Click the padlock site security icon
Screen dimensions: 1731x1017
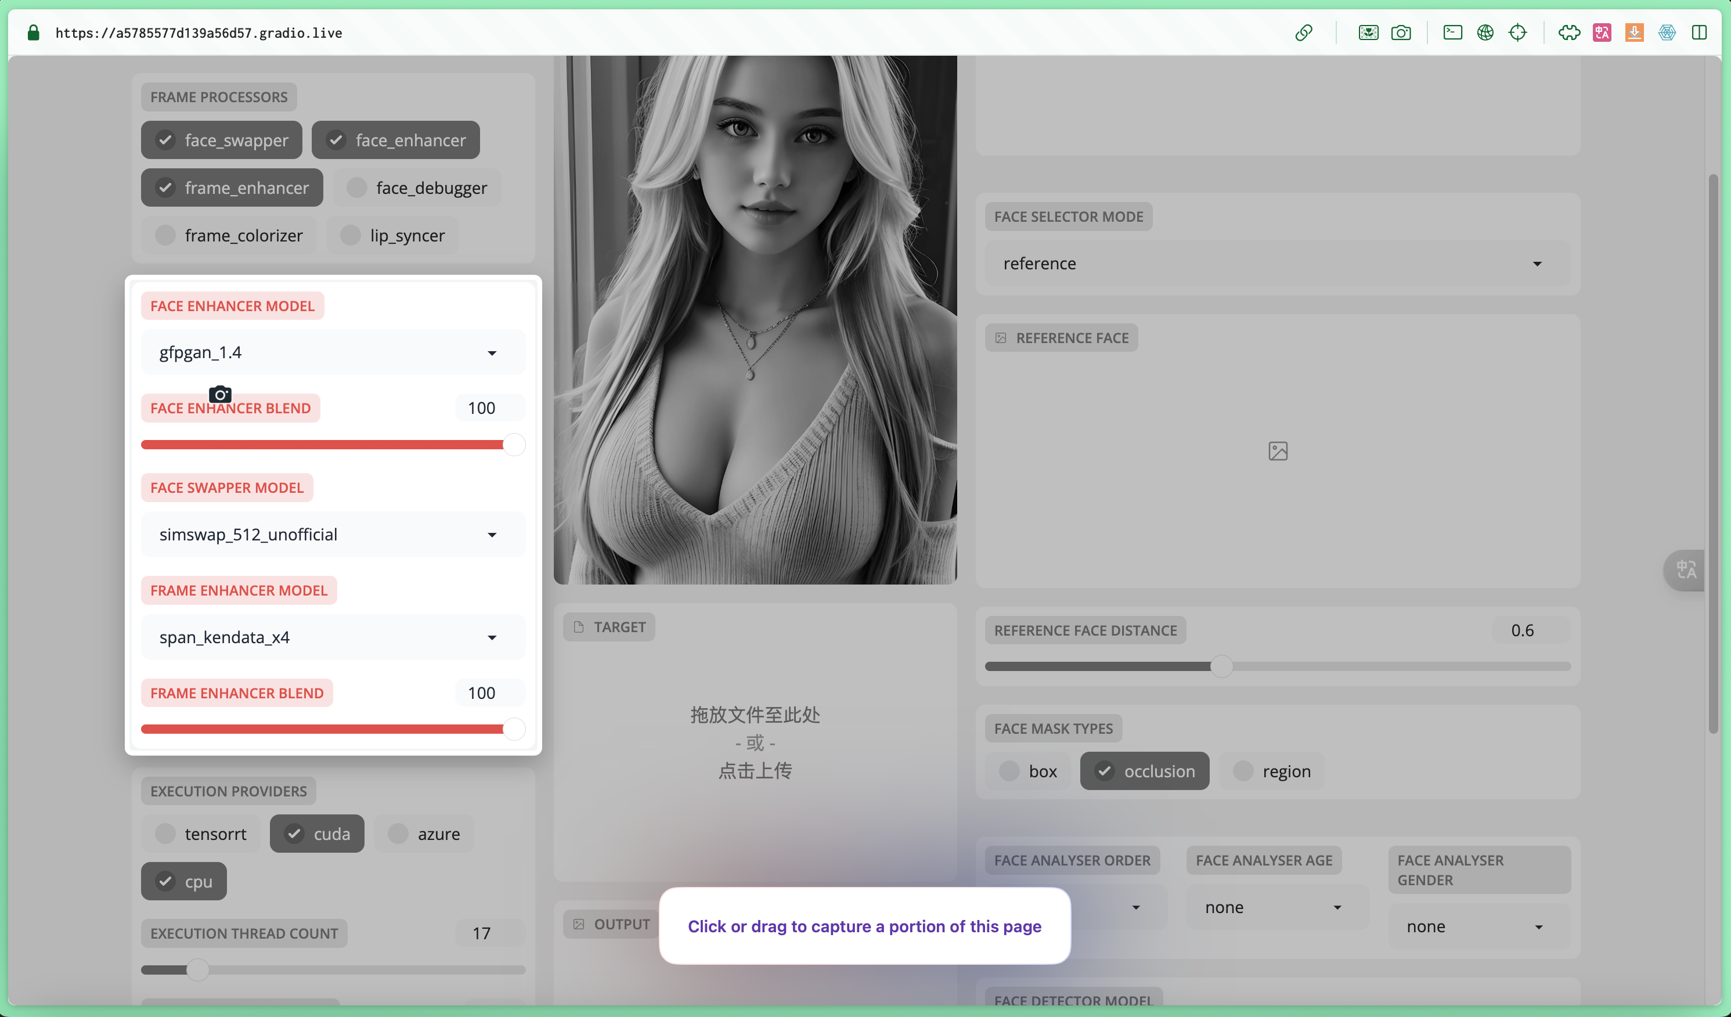[x=33, y=33]
